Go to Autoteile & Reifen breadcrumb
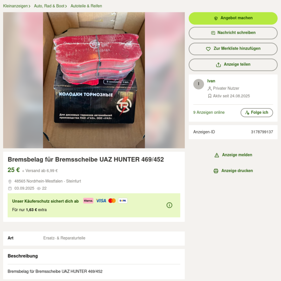The height and width of the screenshot is (281, 281). click(x=86, y=6)
